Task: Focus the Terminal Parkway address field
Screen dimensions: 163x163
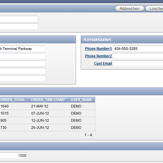Action: tap(22, 48)
